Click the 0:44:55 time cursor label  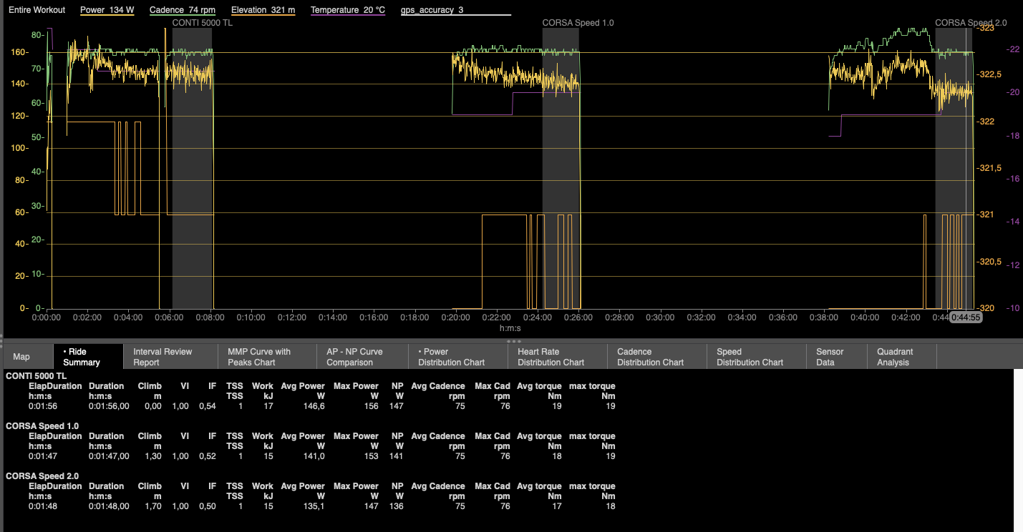click(x=965, y=317)
